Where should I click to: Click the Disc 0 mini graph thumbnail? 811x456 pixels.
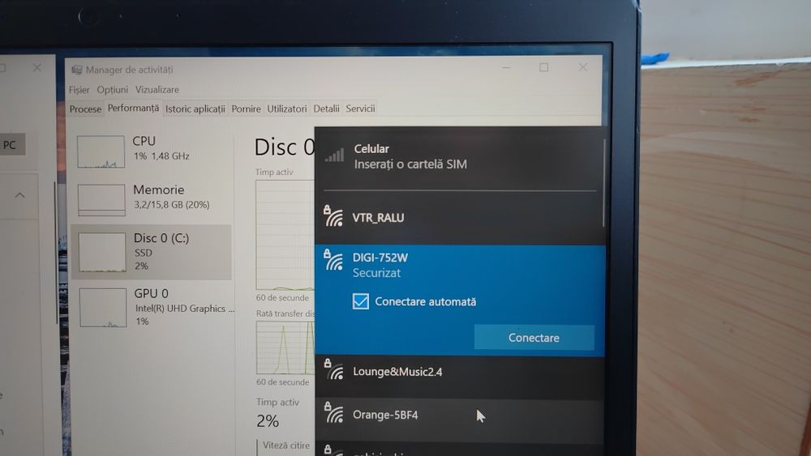coord(102,252)
